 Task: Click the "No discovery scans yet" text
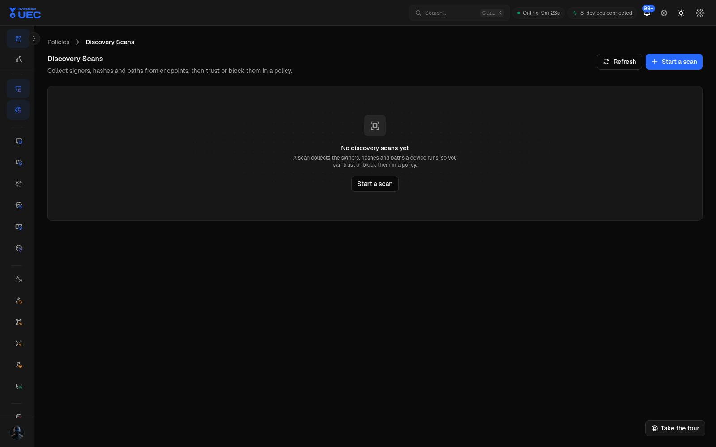tap(375, 148)
